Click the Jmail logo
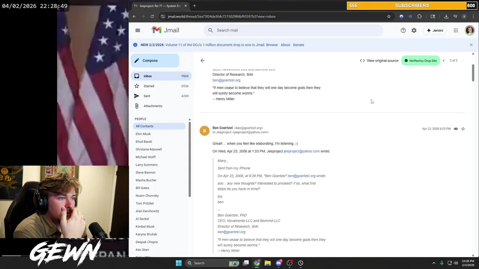The image size is (479, 269). [165, 30]
